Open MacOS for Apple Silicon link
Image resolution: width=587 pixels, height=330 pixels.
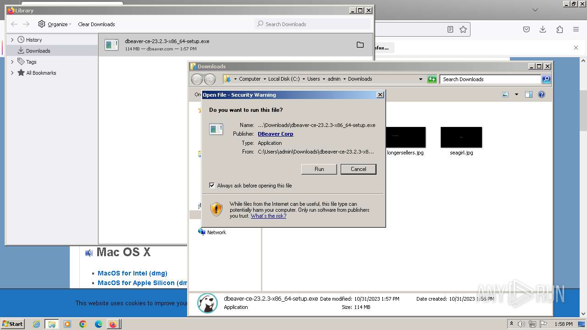(x=143, y=283)
